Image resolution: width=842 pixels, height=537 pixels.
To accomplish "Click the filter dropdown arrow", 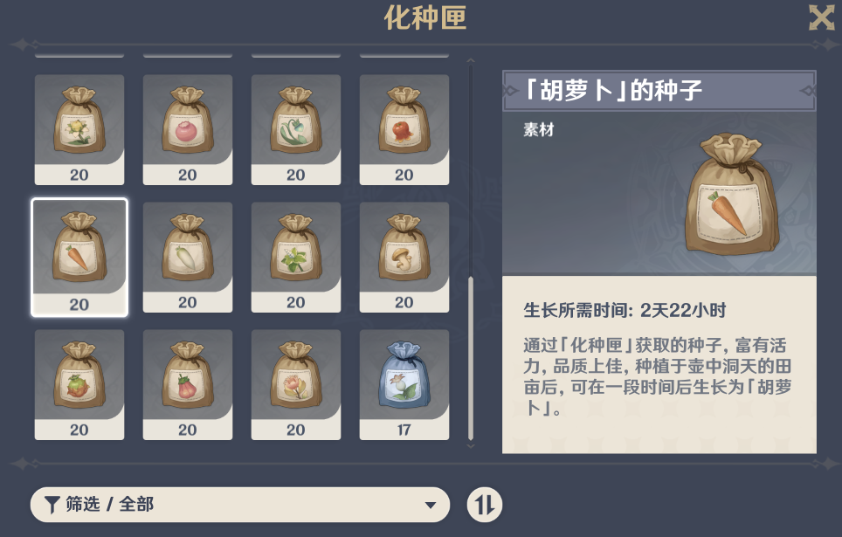I will 430,506.
